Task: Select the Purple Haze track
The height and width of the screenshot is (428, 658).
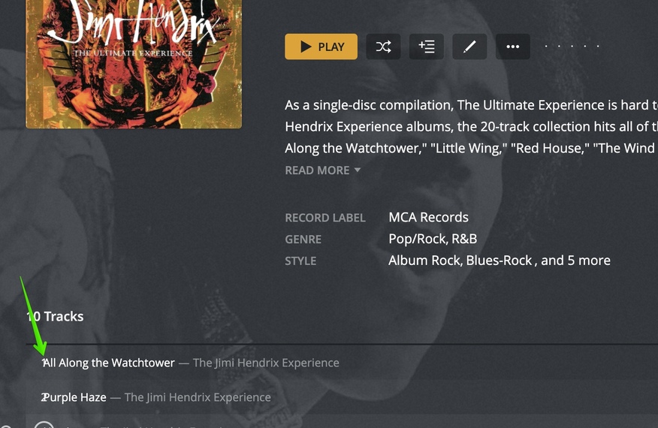Action: click(74, 397)
